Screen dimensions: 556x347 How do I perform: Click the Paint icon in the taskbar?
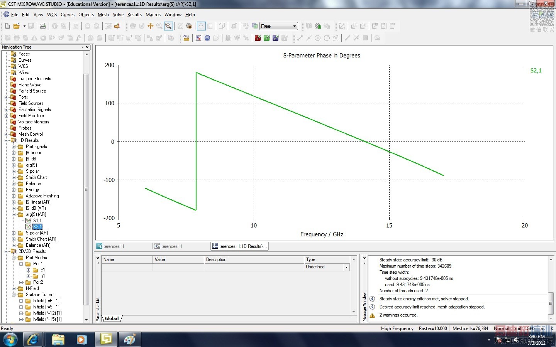click(x=130, y=340)
